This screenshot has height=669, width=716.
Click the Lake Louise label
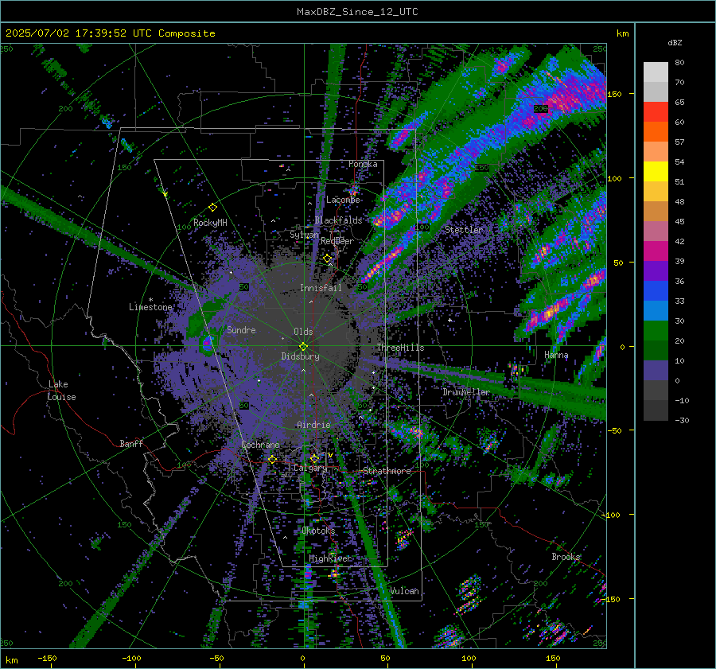coord(62,391)
